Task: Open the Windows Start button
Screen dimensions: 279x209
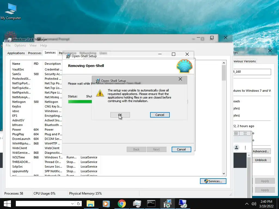Action: 7,204
